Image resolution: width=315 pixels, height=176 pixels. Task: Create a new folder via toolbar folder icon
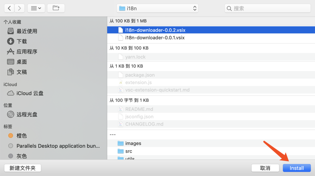[56, 8]
